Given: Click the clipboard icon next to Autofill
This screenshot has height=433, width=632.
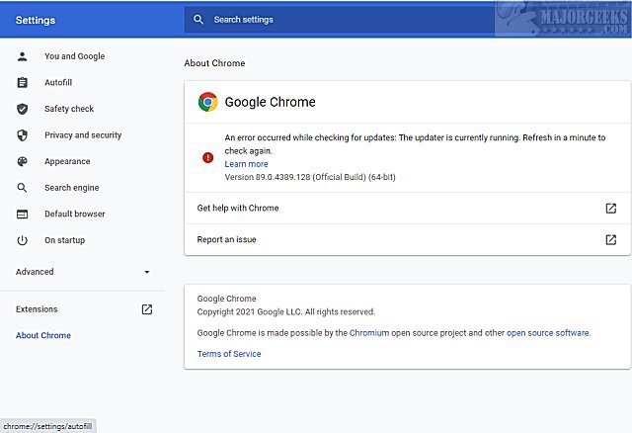Looking at the screenshot, I should [x=22, y=82].
